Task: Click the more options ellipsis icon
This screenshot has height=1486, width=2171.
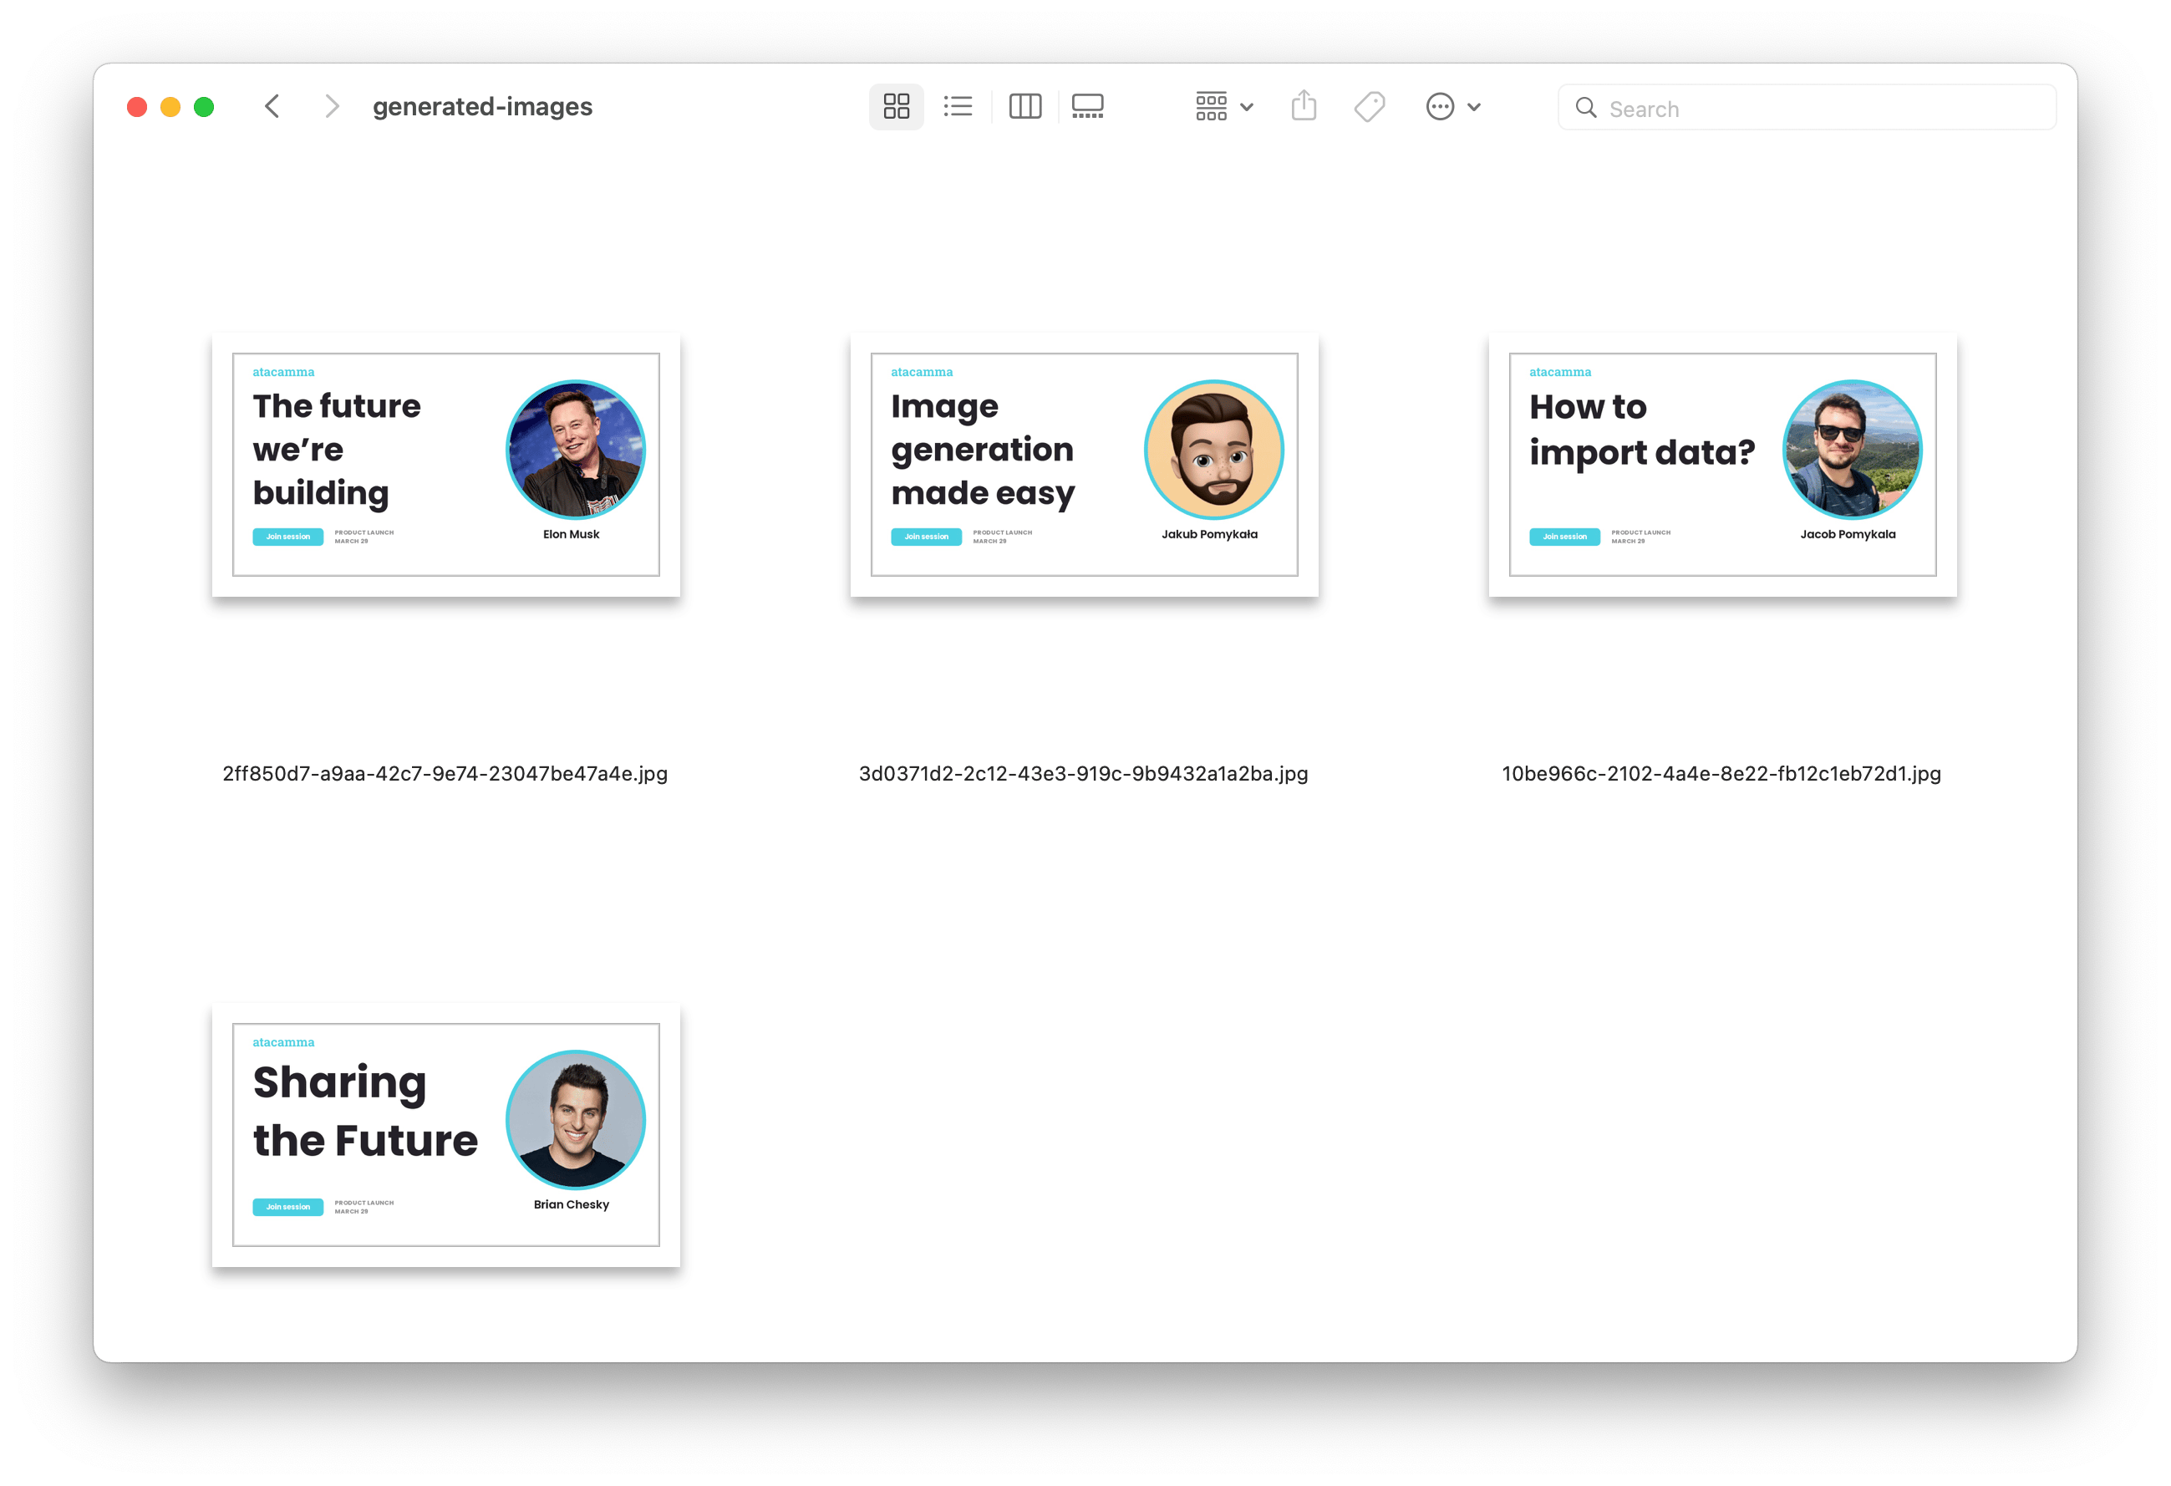Action: (x=1436, y=105)
